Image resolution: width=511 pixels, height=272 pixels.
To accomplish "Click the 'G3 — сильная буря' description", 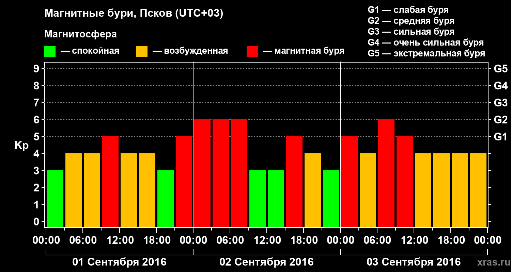I will pyautogui.click(x=411, y=32).
